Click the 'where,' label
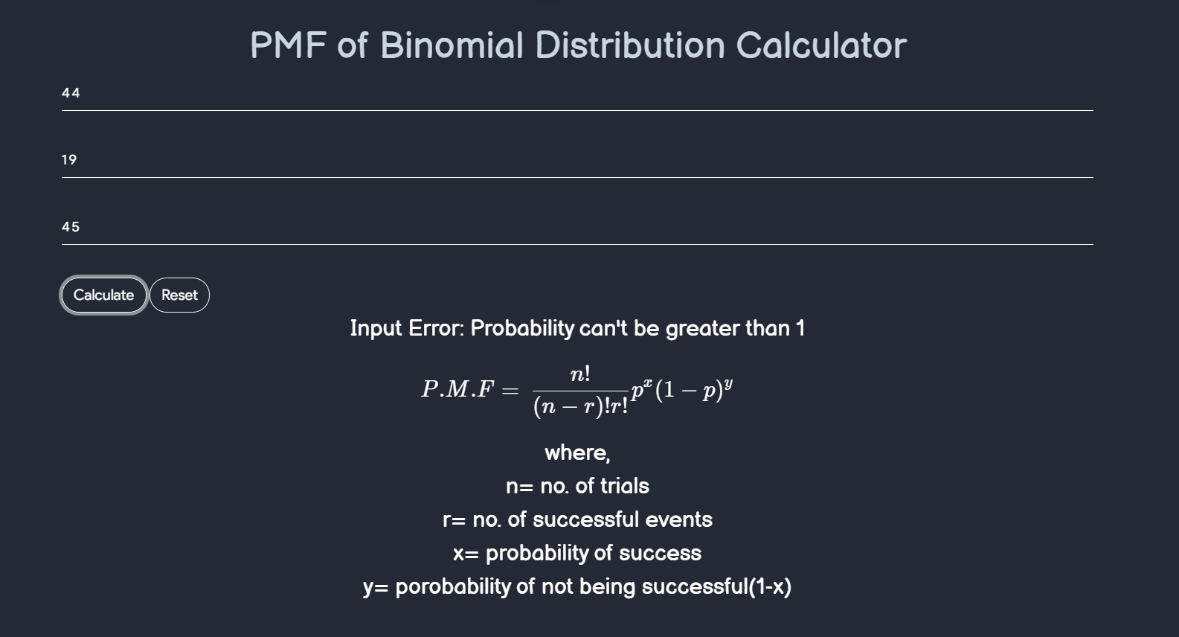Screen dimensions: 1179x637 click(576, 452)
